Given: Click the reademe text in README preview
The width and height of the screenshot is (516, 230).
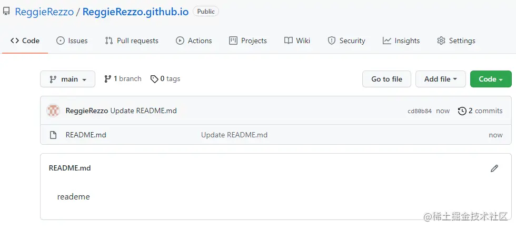Looking at the screenshot, I should 73,197.
